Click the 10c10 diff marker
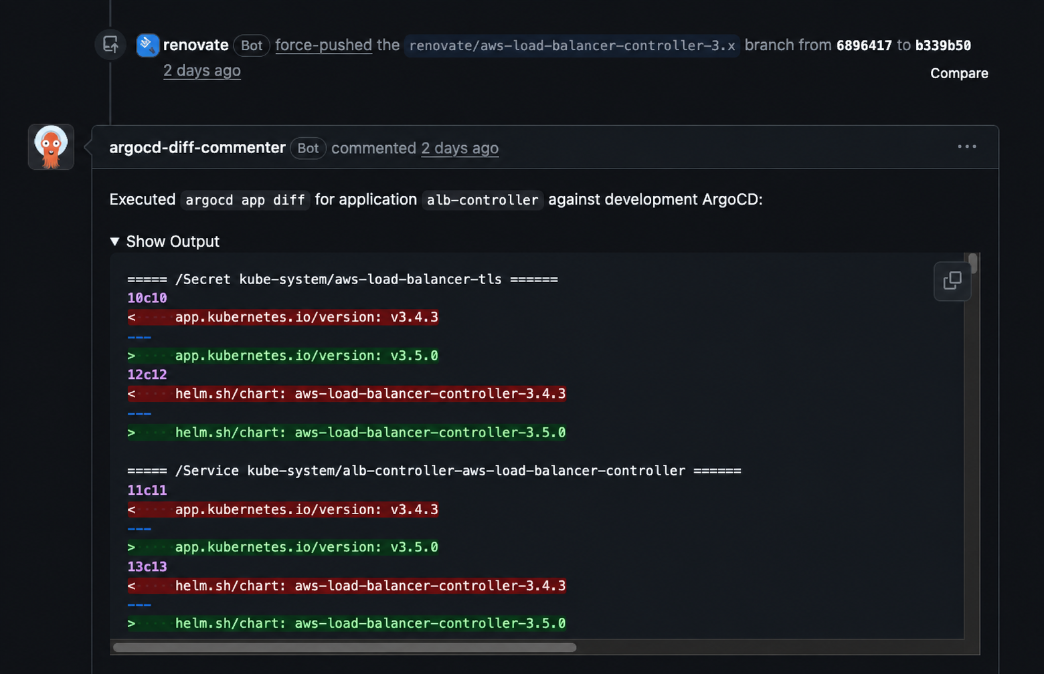 coord(147,298)
